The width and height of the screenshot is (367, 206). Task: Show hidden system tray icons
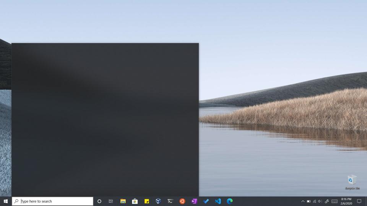303,201
